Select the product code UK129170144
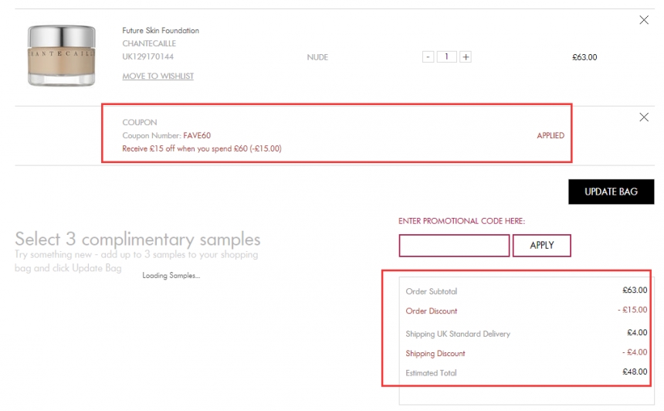 [x=147, y=56]
